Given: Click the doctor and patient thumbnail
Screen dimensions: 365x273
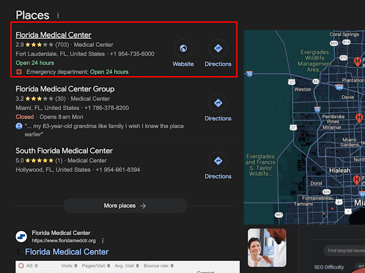Looking at the screenshot, I should pos(267,248).
